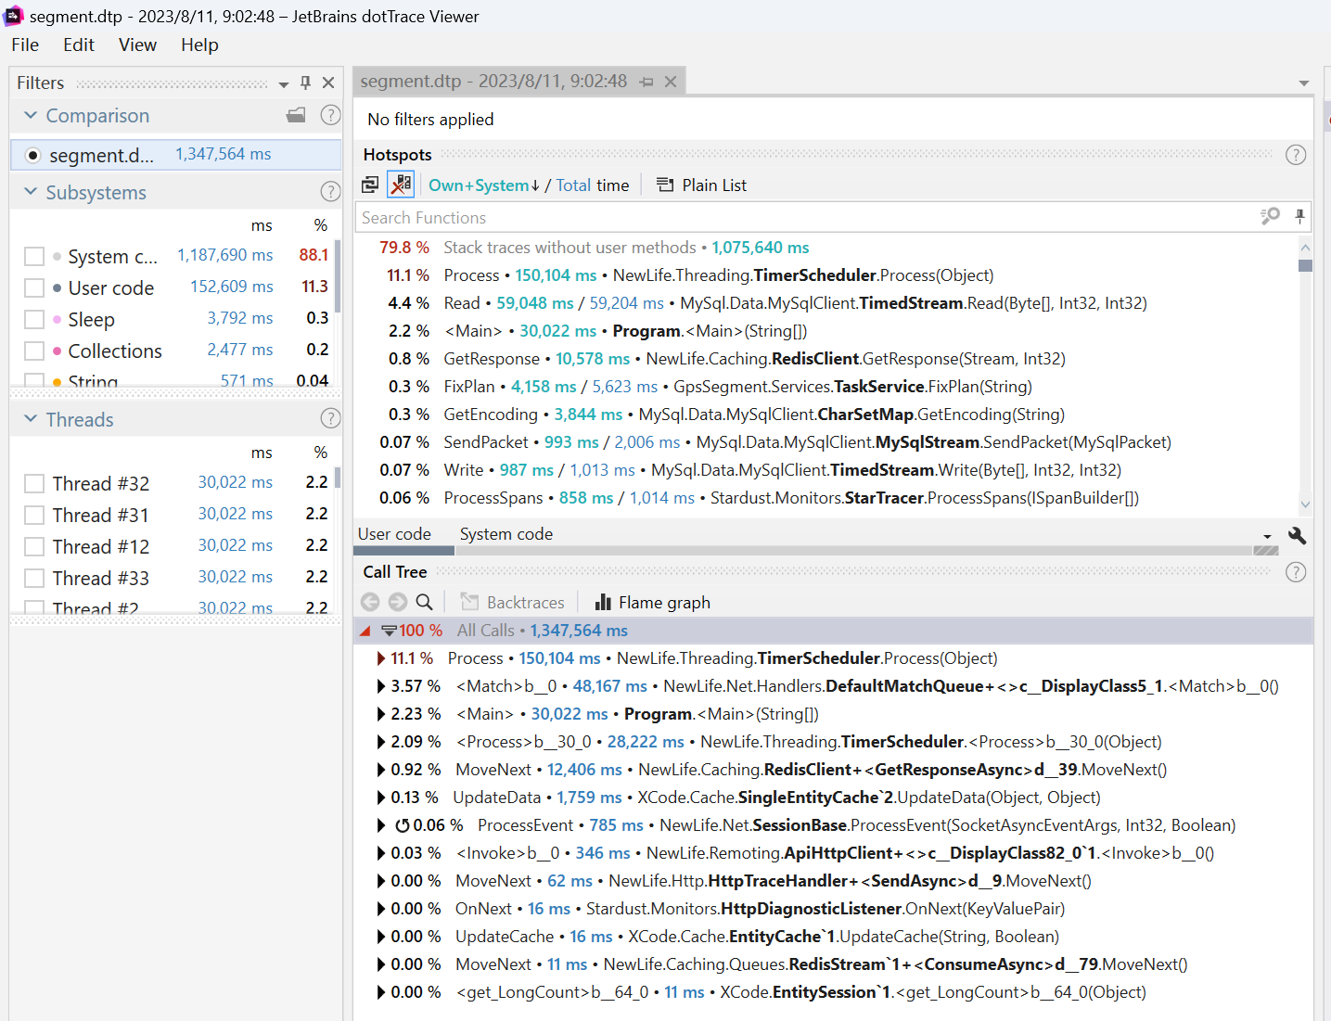
Task: Select the segment.d... snapshot radio button
Action: click(32, 155)
